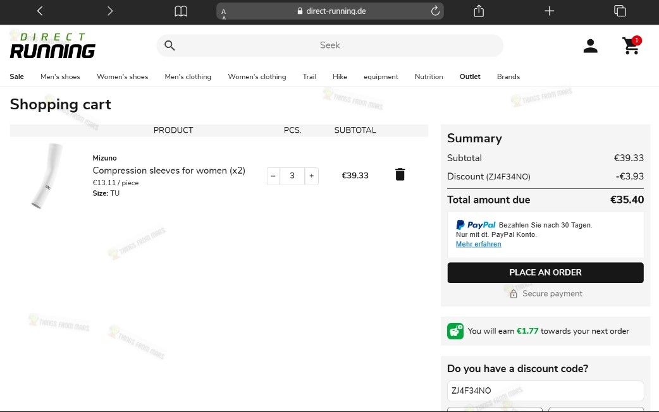Click the PayPal logo
659x412 pixels.
[x=476, y=225]
